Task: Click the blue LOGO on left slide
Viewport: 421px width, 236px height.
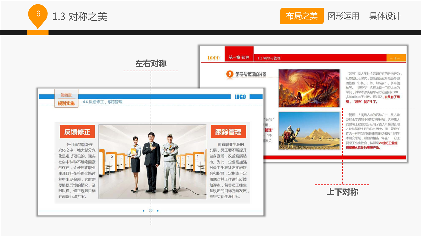Action: pyautogui.click(x=240, y=97)
